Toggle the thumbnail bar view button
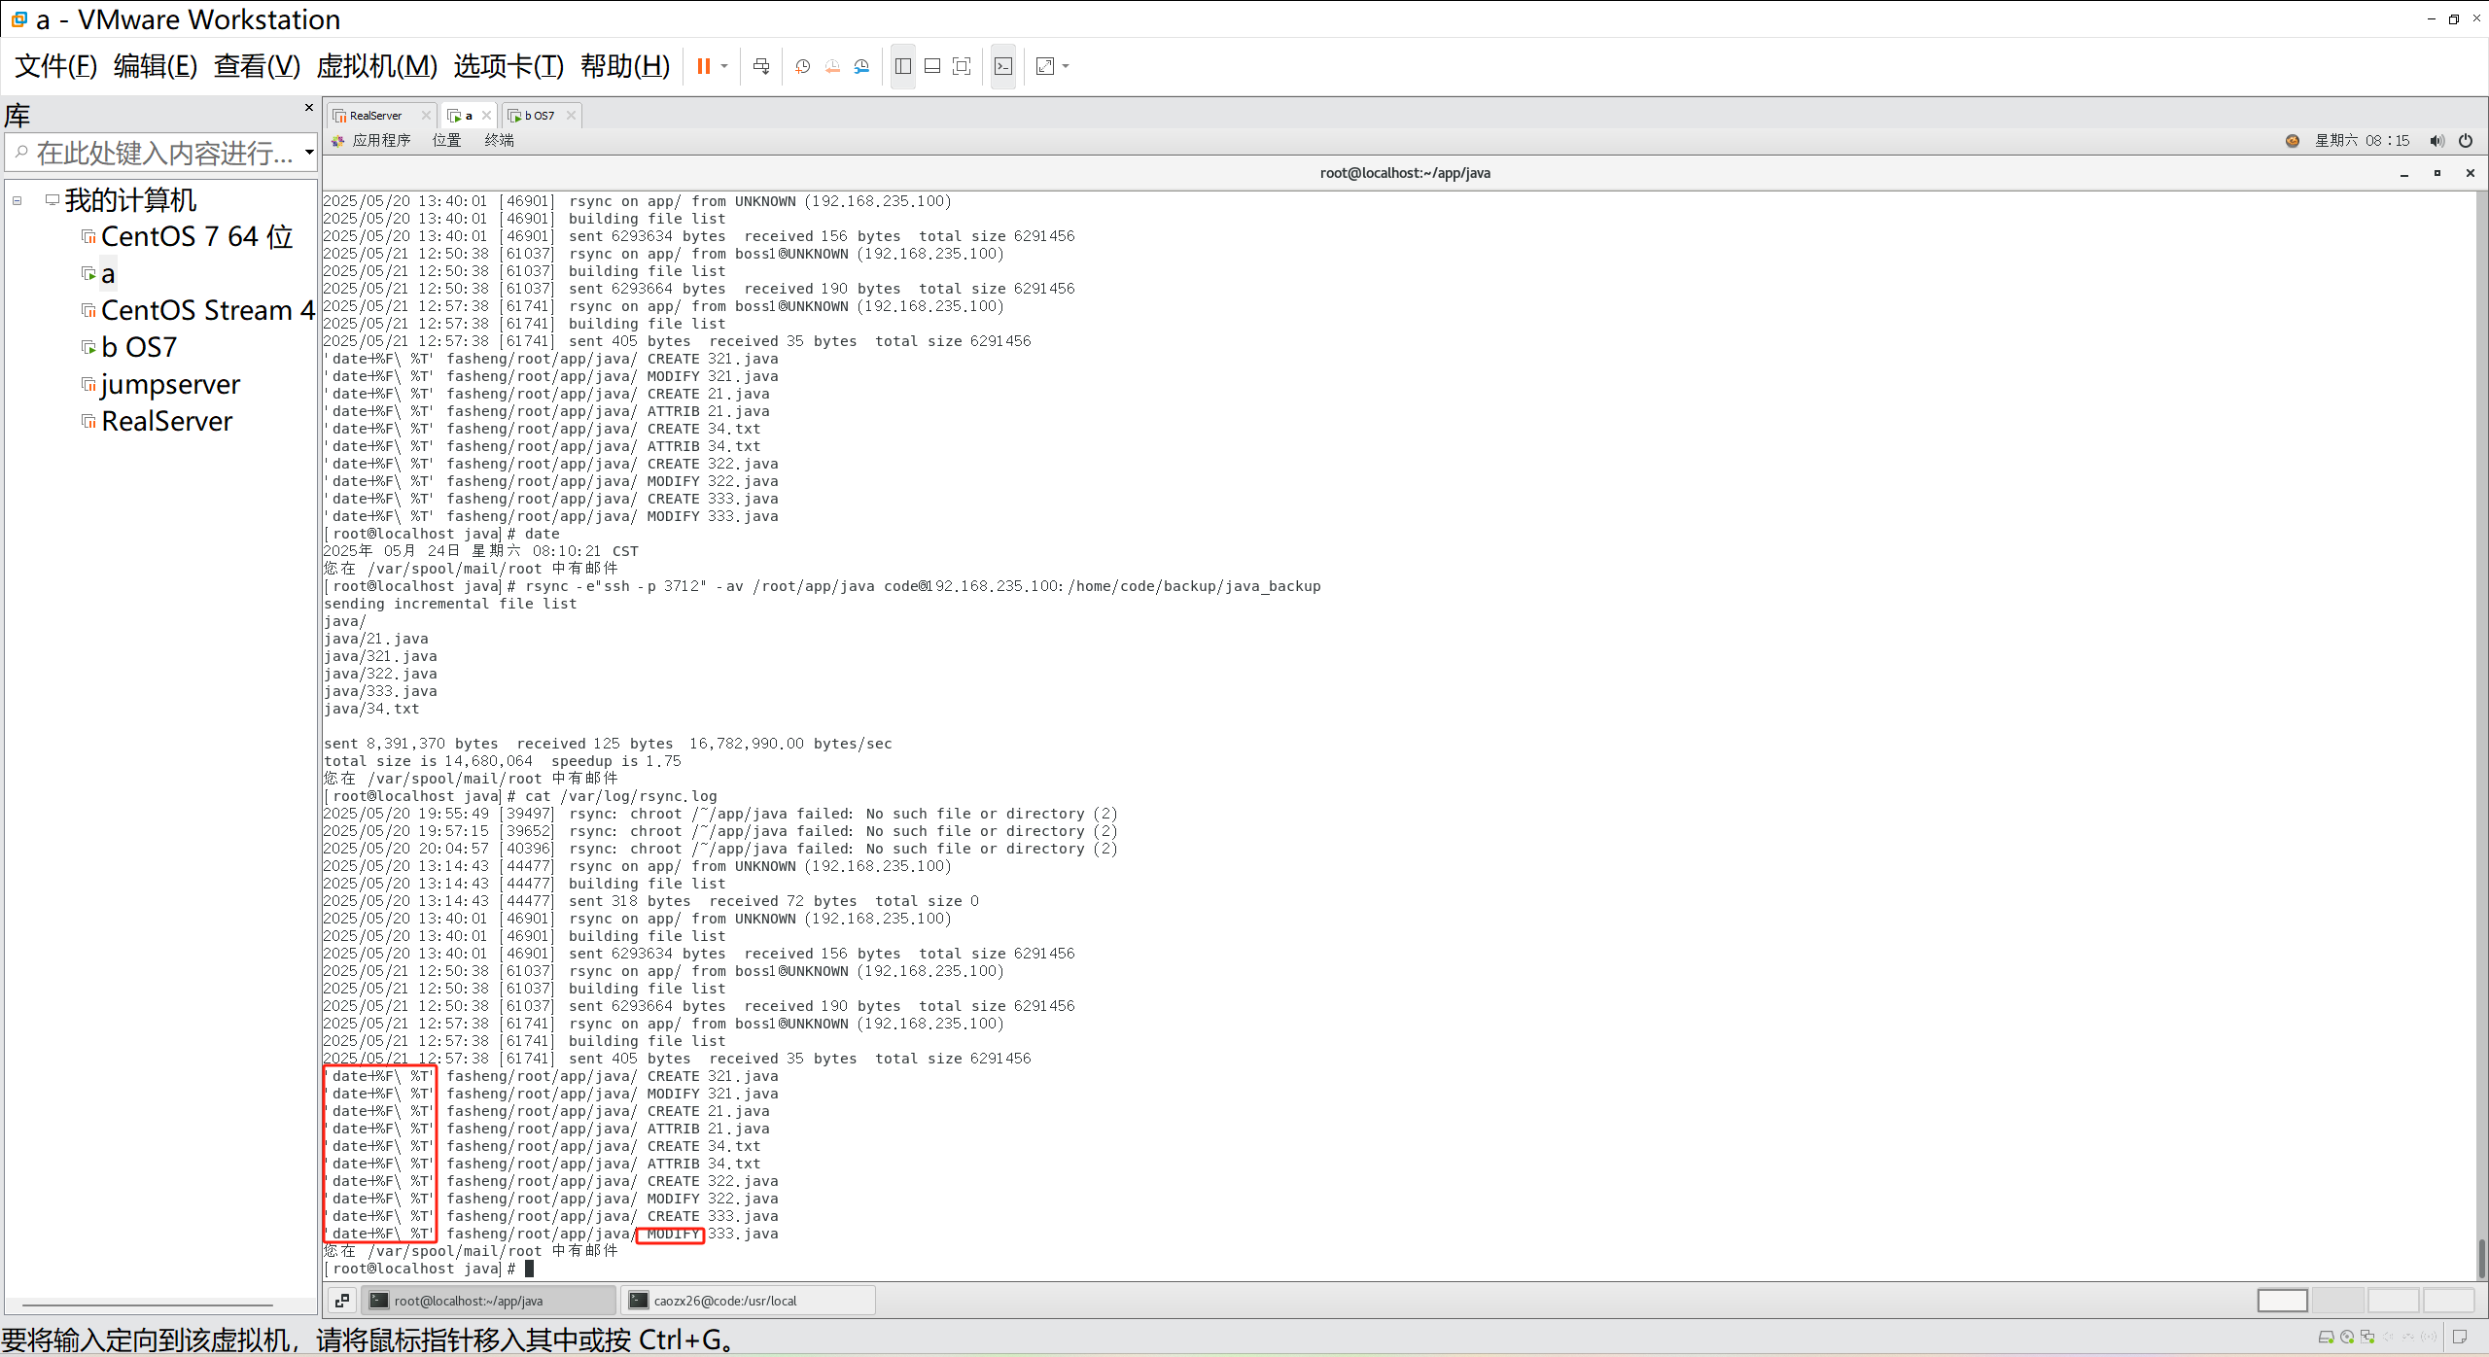Screen dimensions: 2489x1357 pos(931,66)
